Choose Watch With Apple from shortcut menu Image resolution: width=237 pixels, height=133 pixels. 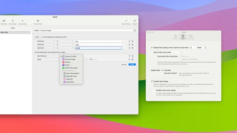point(71,68)
